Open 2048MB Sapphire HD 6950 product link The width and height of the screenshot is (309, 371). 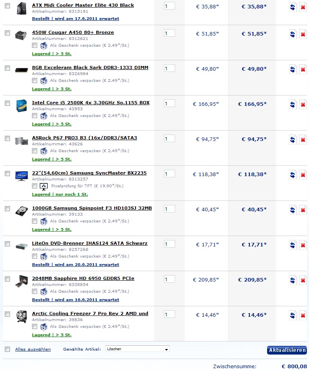pyautogui.click(x=83, y=278)
